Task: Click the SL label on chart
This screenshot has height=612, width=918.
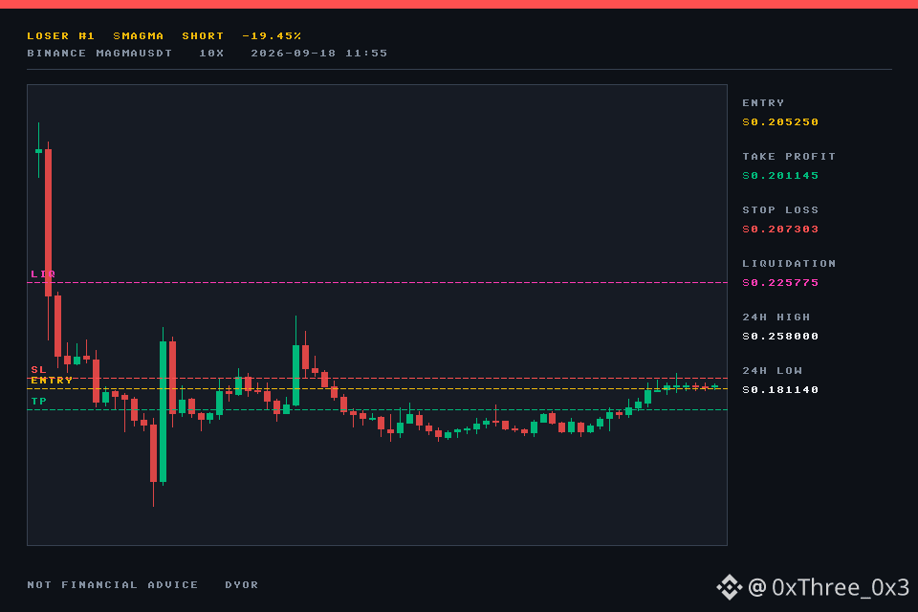Action: click(38, 369)
